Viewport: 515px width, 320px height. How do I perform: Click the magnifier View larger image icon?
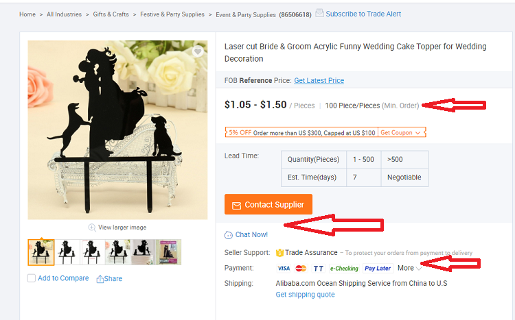92,227
